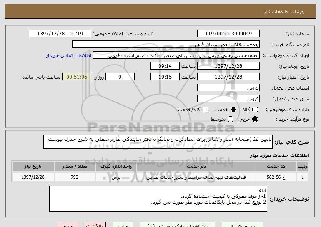
Task: Click unit cell پرس
Action: (116, 177)
